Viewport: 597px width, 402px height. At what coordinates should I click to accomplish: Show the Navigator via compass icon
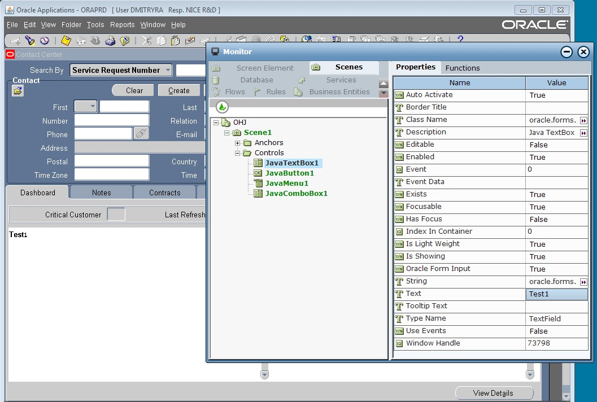click(45, 40)
